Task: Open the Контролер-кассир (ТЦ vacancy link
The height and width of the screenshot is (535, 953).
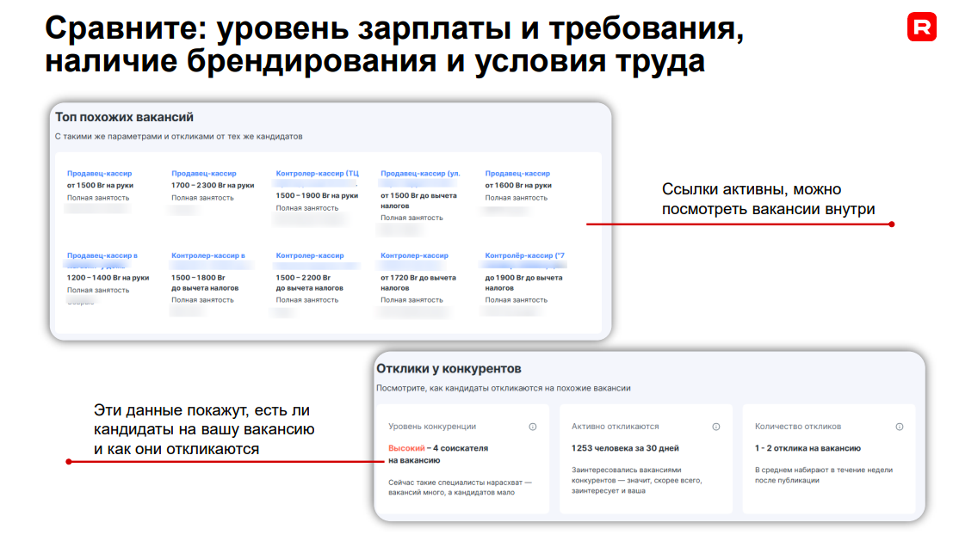Action: tap(318, 174)
